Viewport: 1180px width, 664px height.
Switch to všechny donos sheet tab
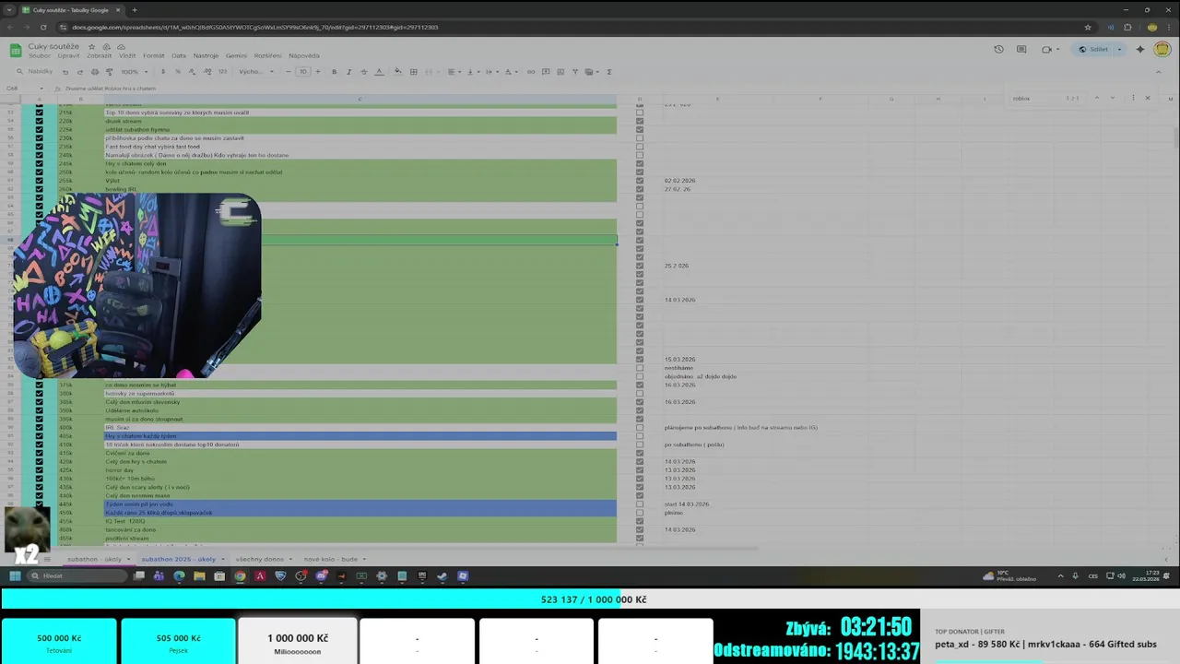pyautogui.click(x=259, y=559)
